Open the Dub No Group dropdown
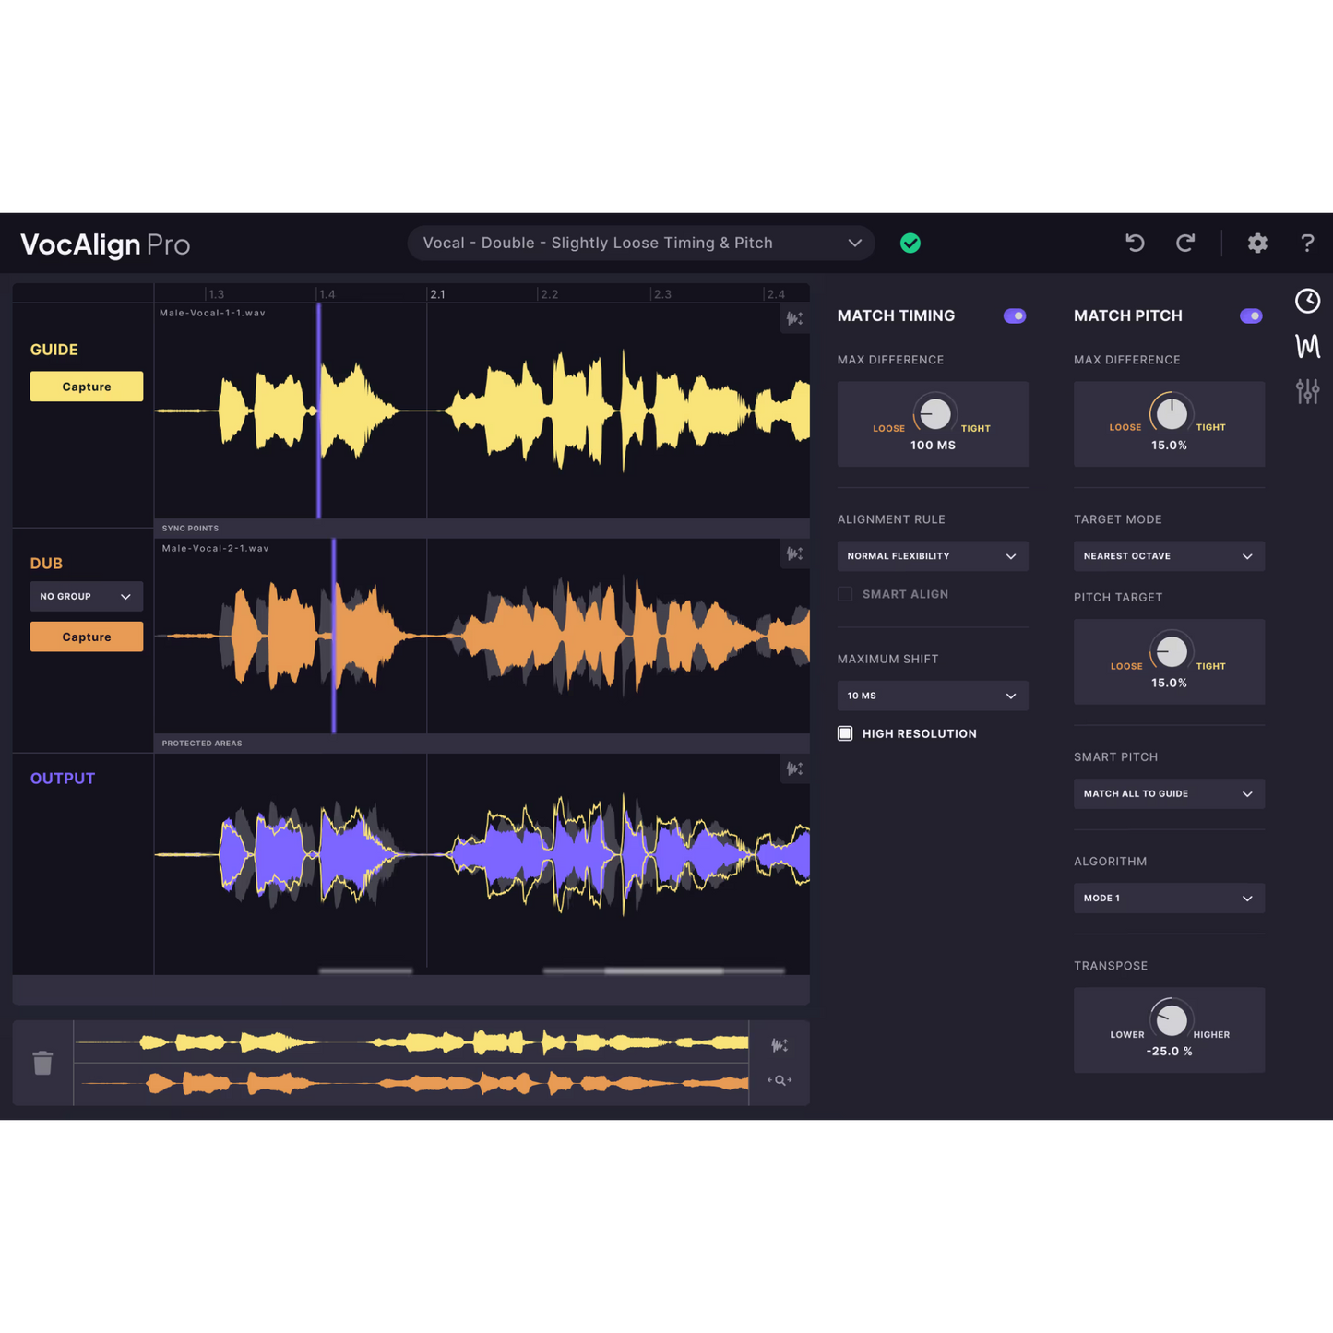Image resolution: width=1333 pixels, height=1333 pixels. tap(86, 597)
